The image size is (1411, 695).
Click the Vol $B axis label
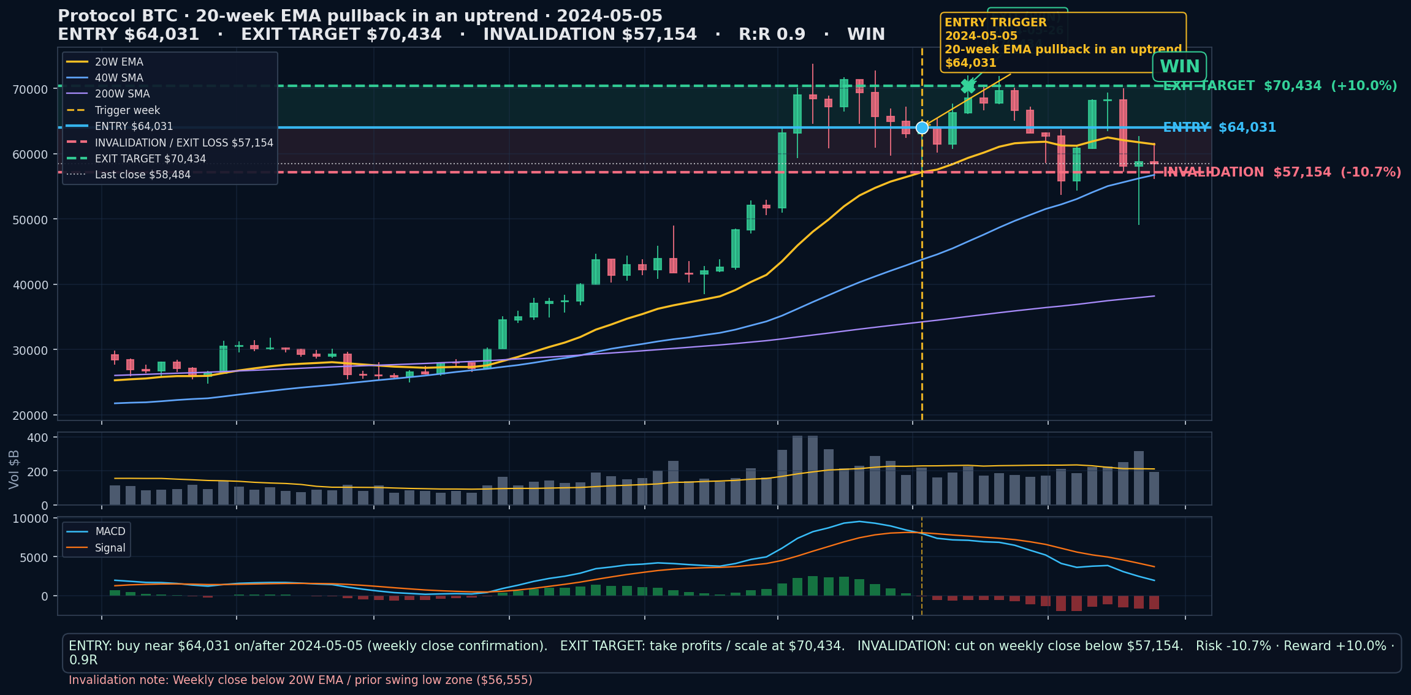click(x=14, y=469)
